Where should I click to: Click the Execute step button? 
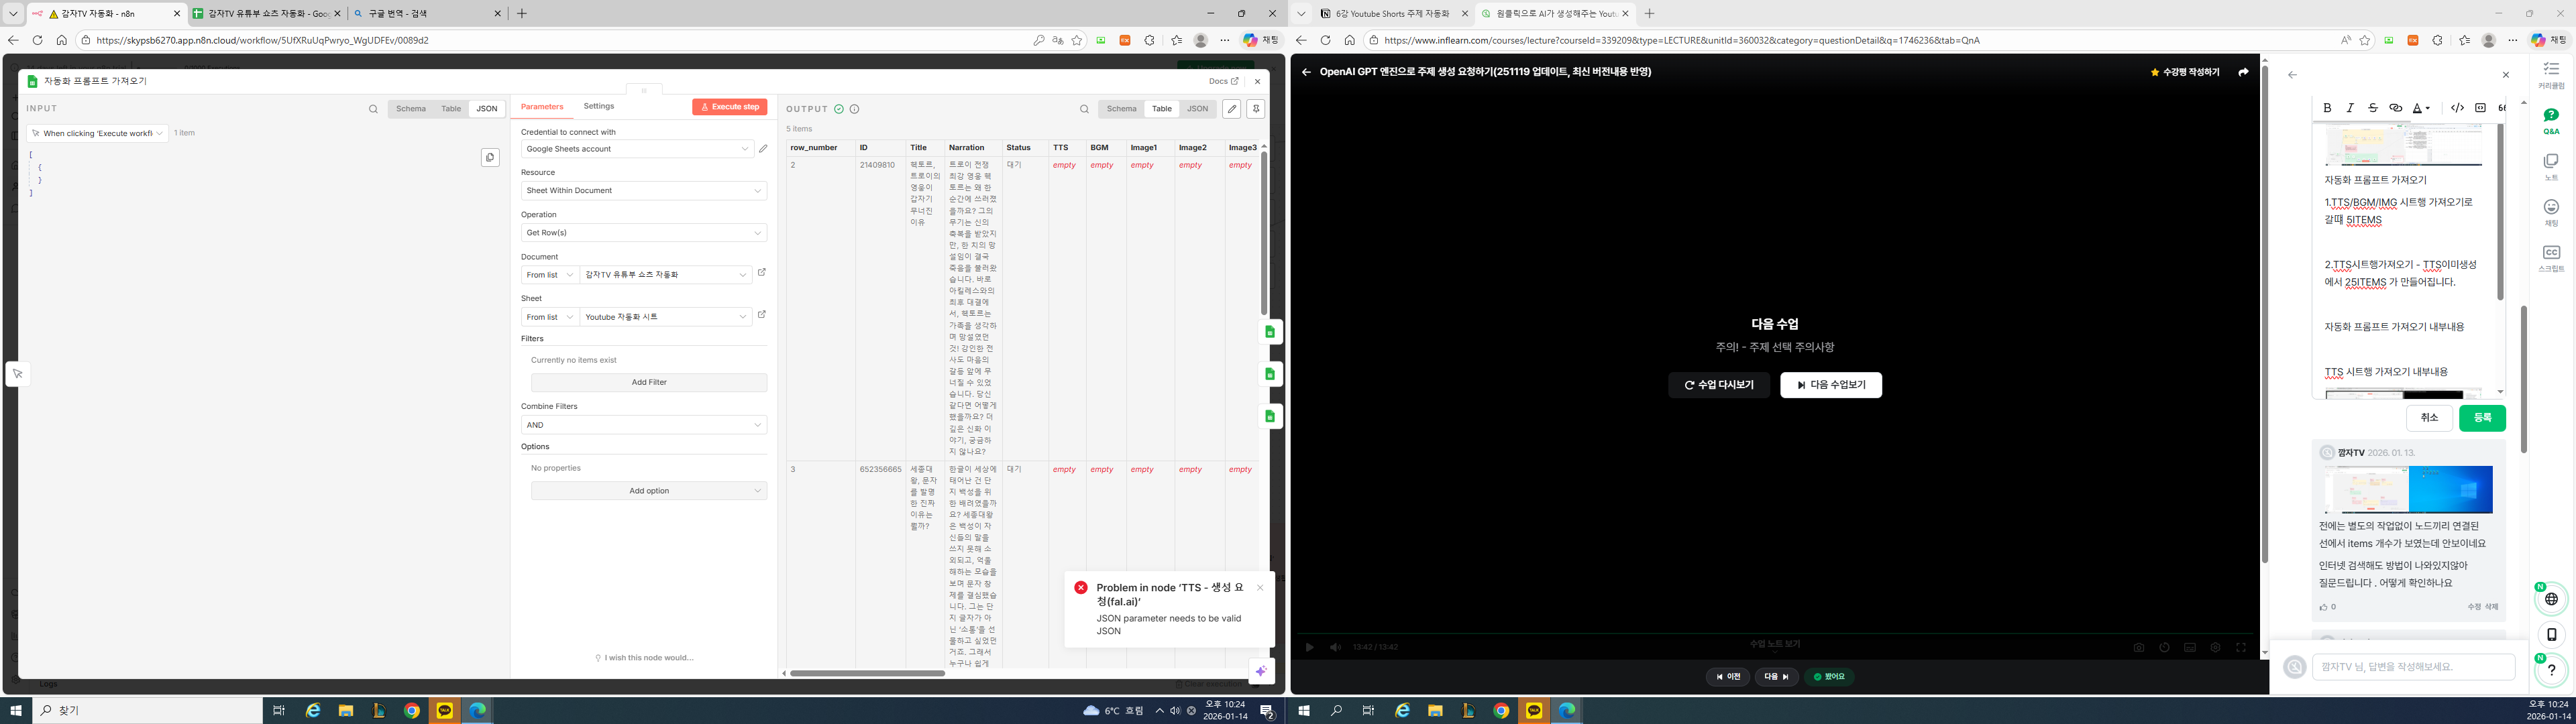(x=729, y=107)
